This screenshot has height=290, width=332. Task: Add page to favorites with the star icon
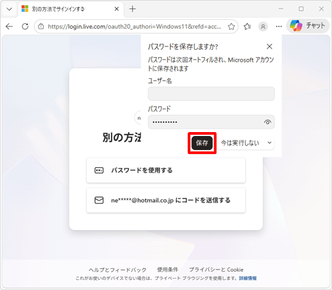click(231, 27)
